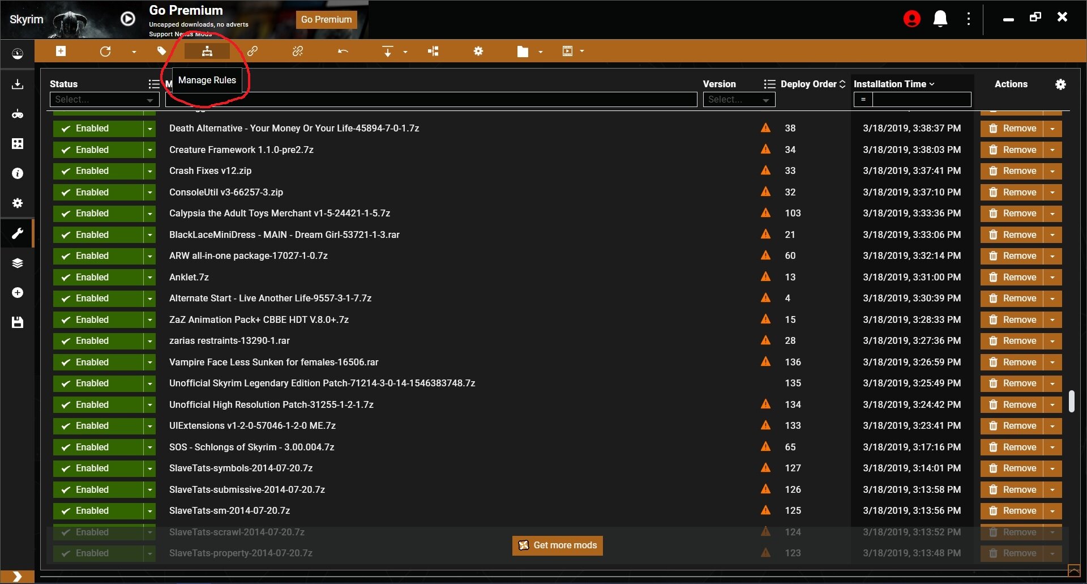This screenshot has width=1087, height=584.
Task: Click the Installation Time filter input
Action: (921, 100)
